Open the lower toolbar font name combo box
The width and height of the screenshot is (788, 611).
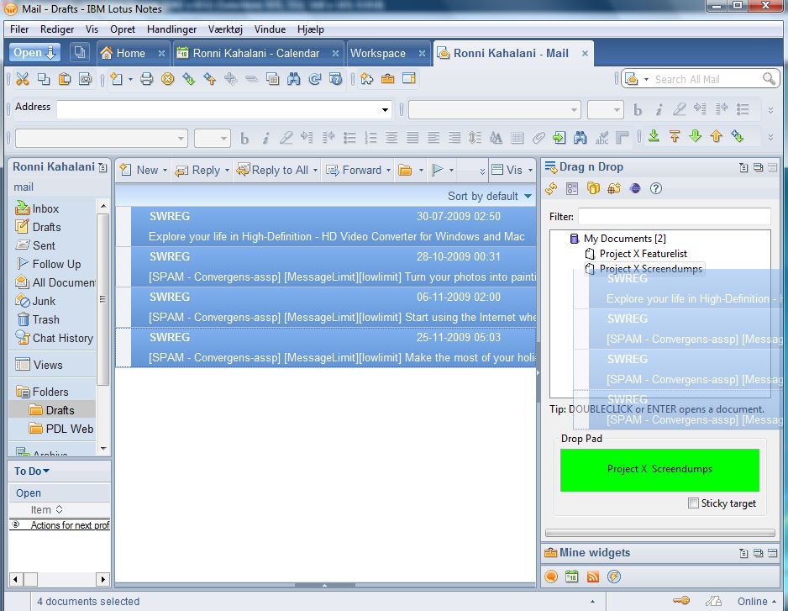click(102, 138)
